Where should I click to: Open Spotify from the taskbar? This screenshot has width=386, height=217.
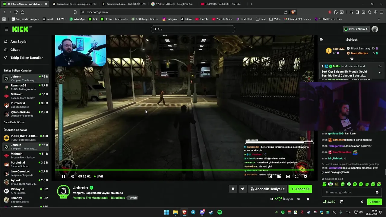tap(220, 212)
